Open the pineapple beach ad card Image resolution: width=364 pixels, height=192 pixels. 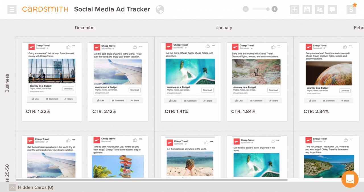[x=191, y=157]
